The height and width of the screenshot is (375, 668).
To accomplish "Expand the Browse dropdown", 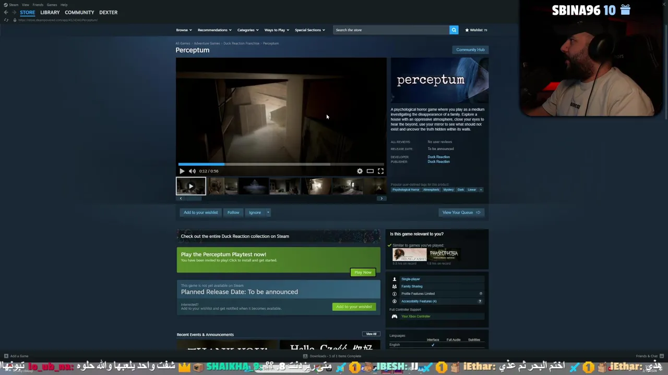I will 184,30.
